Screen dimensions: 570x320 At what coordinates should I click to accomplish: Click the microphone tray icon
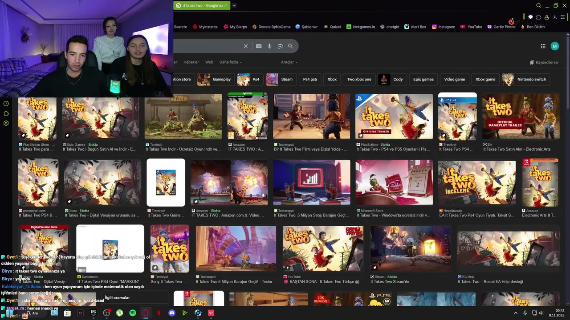click(x=525, y=313)
